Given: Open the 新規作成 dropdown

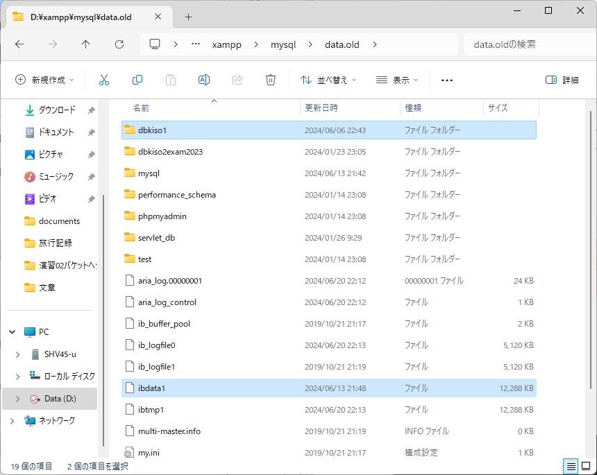Looking at the screenshot, I should tap(44, 80).
